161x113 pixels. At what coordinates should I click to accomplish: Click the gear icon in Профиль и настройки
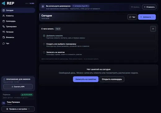(x=7, y=109)
